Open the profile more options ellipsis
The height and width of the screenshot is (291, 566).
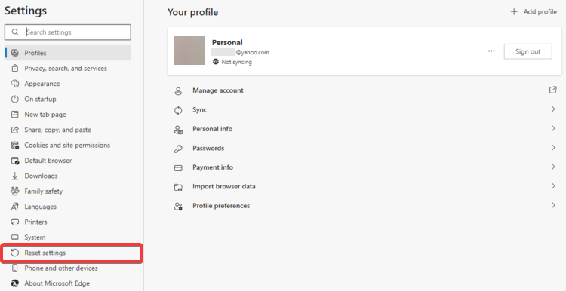tap(491, 51)
